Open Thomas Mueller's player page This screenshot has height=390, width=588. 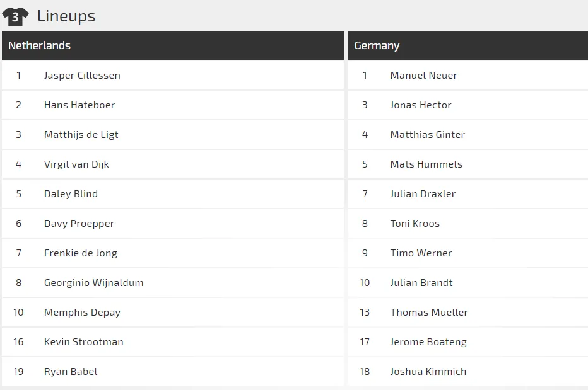pos(429,313)
